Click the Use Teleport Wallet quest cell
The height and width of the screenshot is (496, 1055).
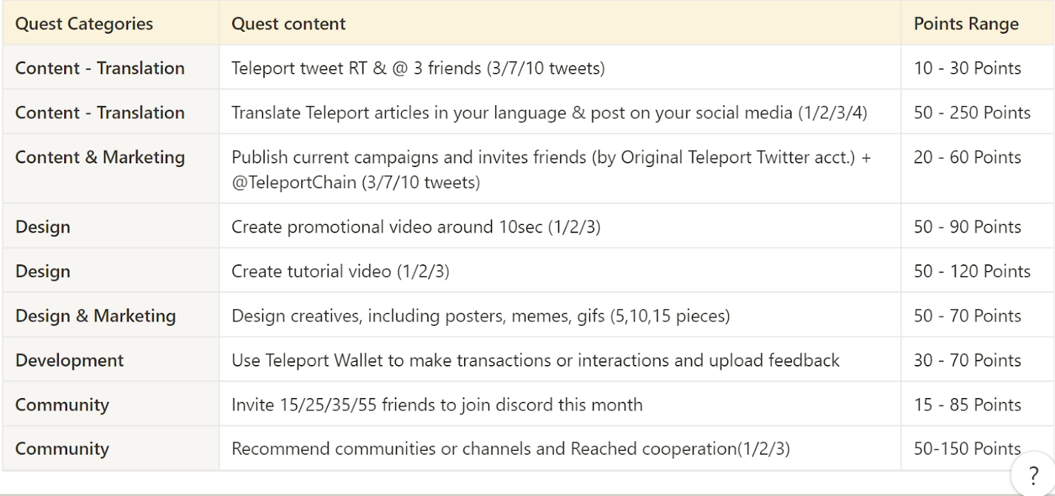pos(560,360)
